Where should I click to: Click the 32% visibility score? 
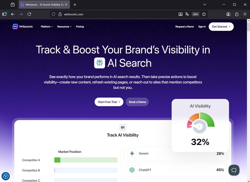pyautogui.click(x=200, y=142)
